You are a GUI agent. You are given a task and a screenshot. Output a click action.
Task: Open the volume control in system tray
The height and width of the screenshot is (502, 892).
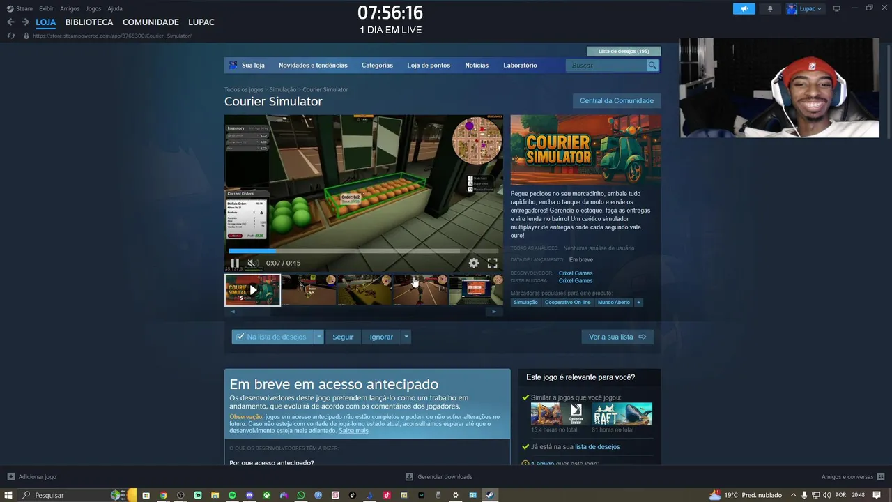pos(826,495)
